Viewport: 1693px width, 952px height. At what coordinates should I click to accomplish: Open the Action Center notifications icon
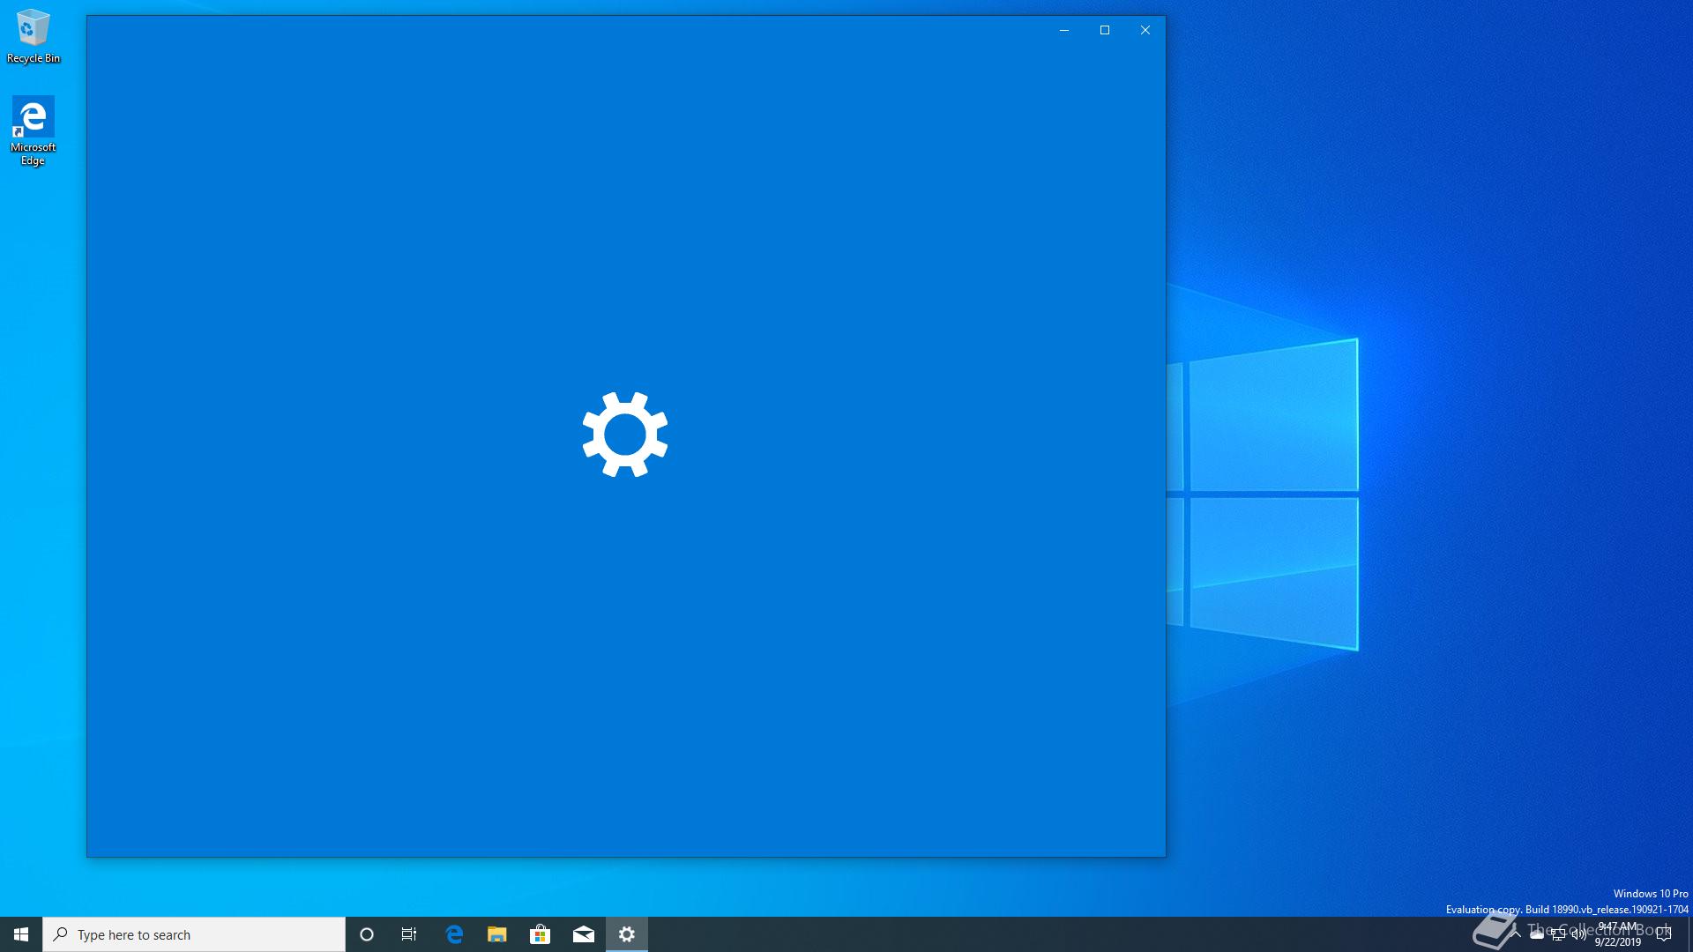(x=1664, y=934)
